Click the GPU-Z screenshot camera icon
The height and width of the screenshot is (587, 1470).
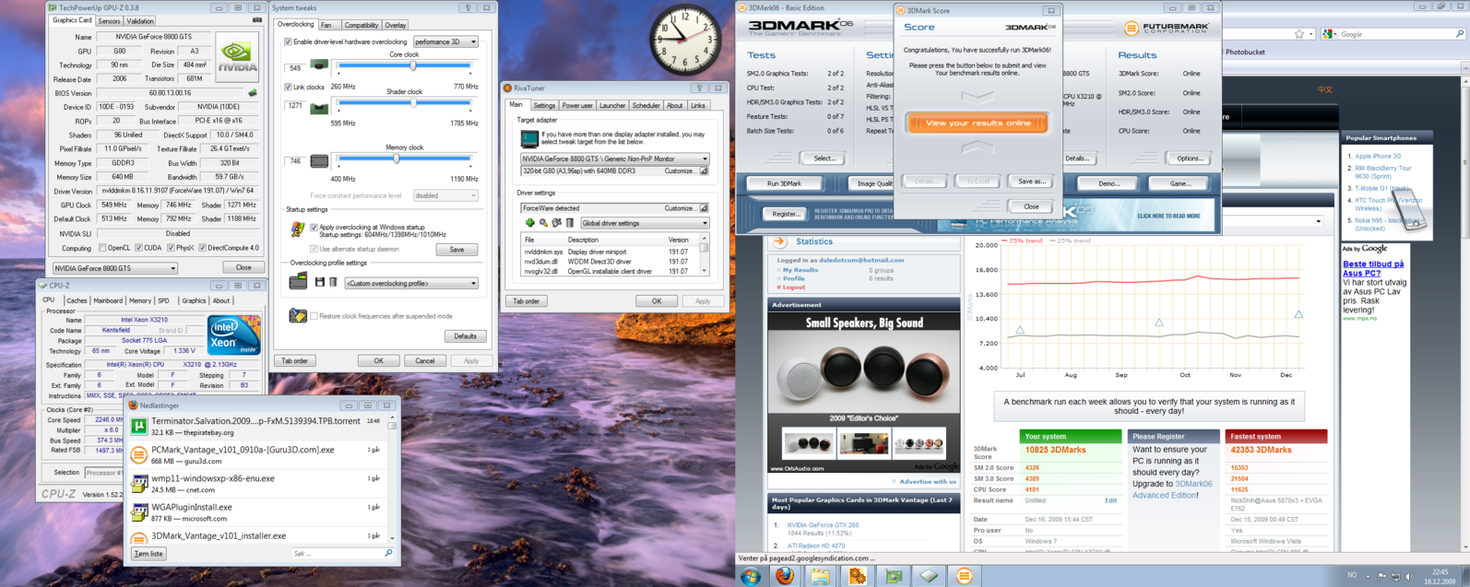(x=256, y=19)
